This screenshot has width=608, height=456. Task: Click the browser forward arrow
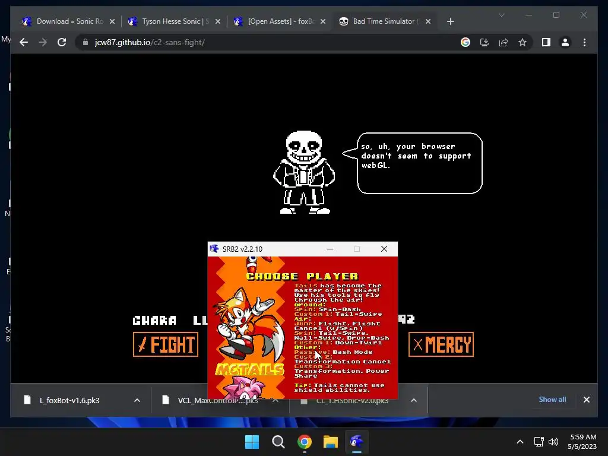(x=43, y=42)
